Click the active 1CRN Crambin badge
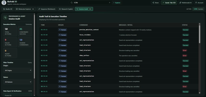This screenshot has height=97, width=206. coord(198,9)
